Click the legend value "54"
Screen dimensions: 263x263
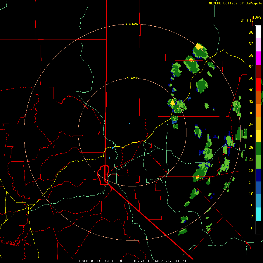tap(251, 67)
